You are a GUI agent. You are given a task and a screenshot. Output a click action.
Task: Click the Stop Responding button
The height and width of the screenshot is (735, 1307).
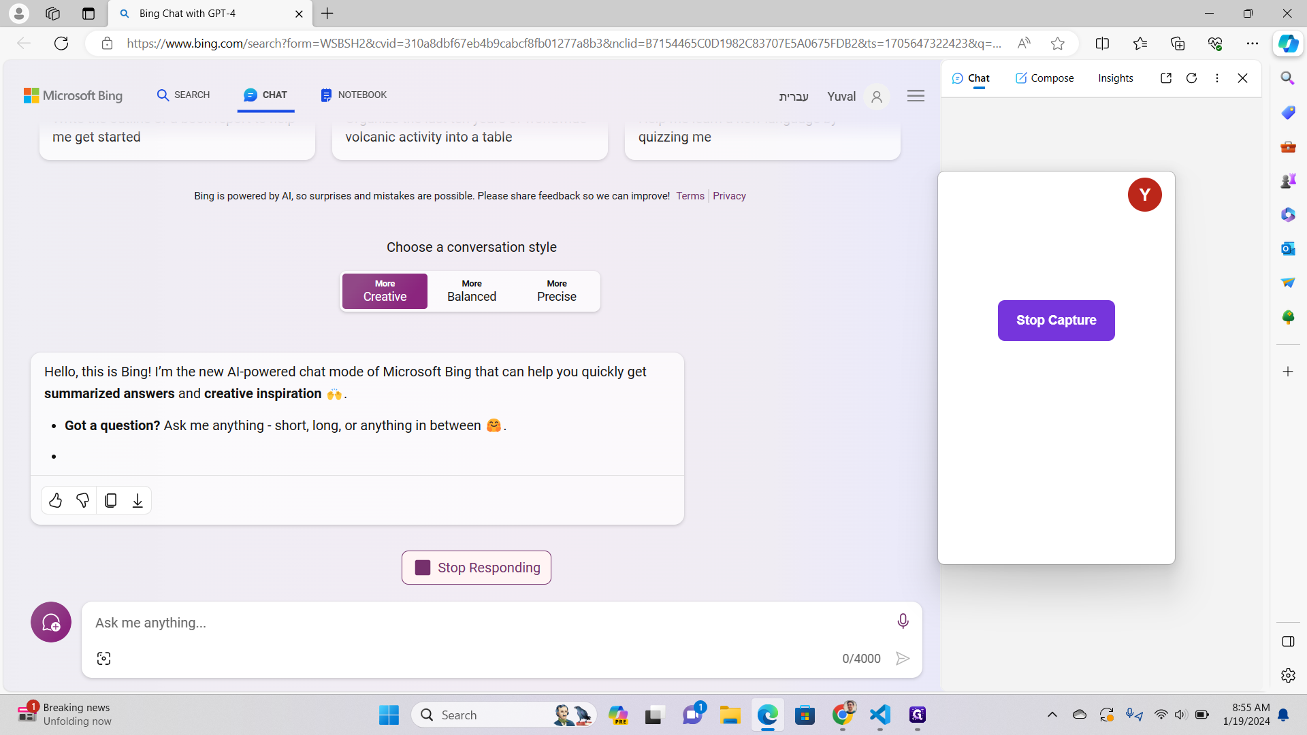point(477,568)
